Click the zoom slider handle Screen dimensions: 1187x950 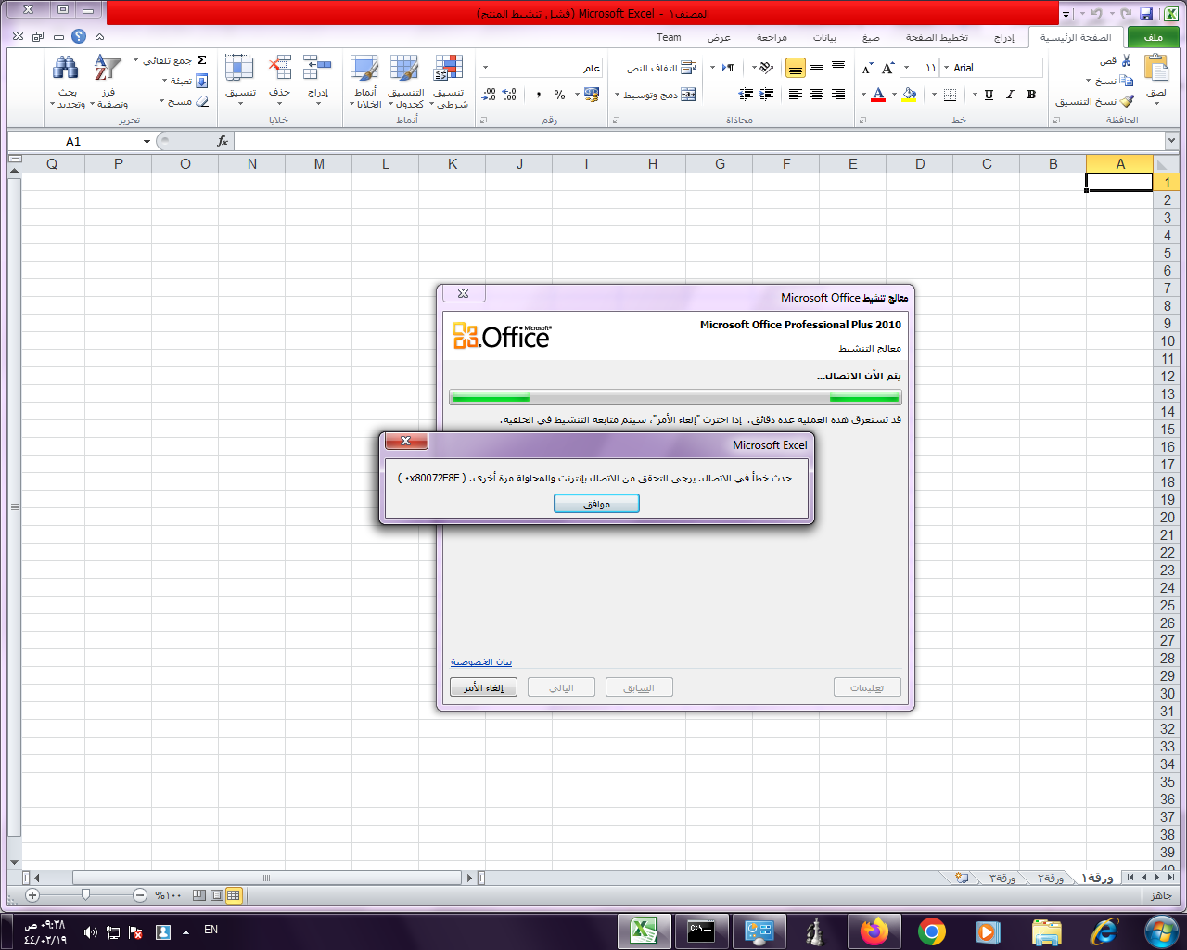pos(85,895)
